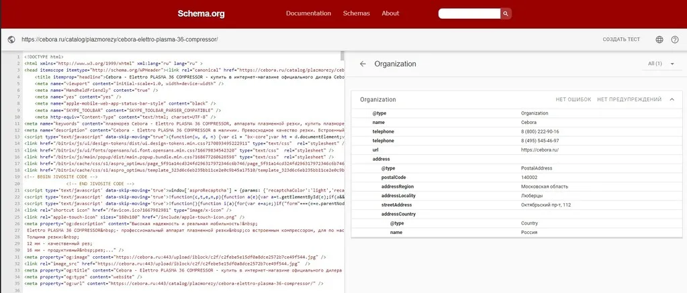687x293 pixels.
Task: Click the Organization card header title
Action: 377,100
